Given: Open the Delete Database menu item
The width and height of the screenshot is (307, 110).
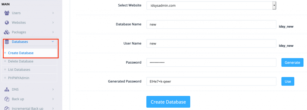Looking at the screenshot, I should click(x=21, y=61).
